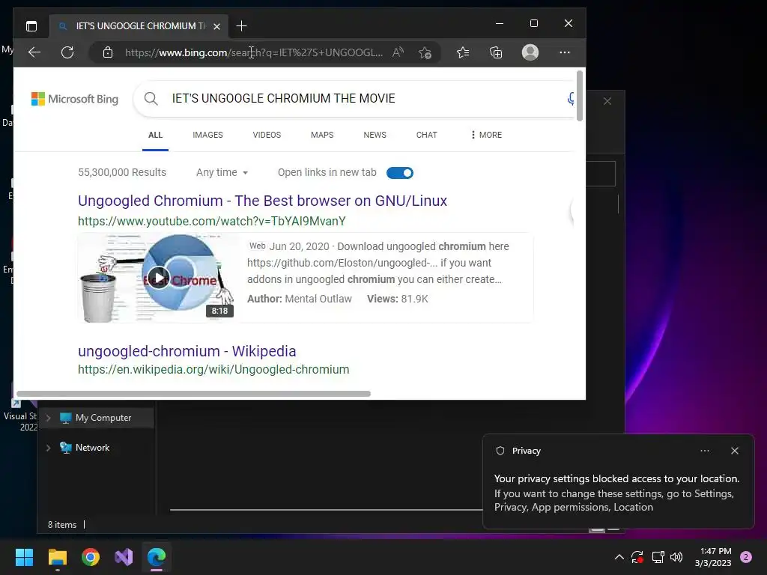Click the Privacy notification message text

[x=617, y=493]
